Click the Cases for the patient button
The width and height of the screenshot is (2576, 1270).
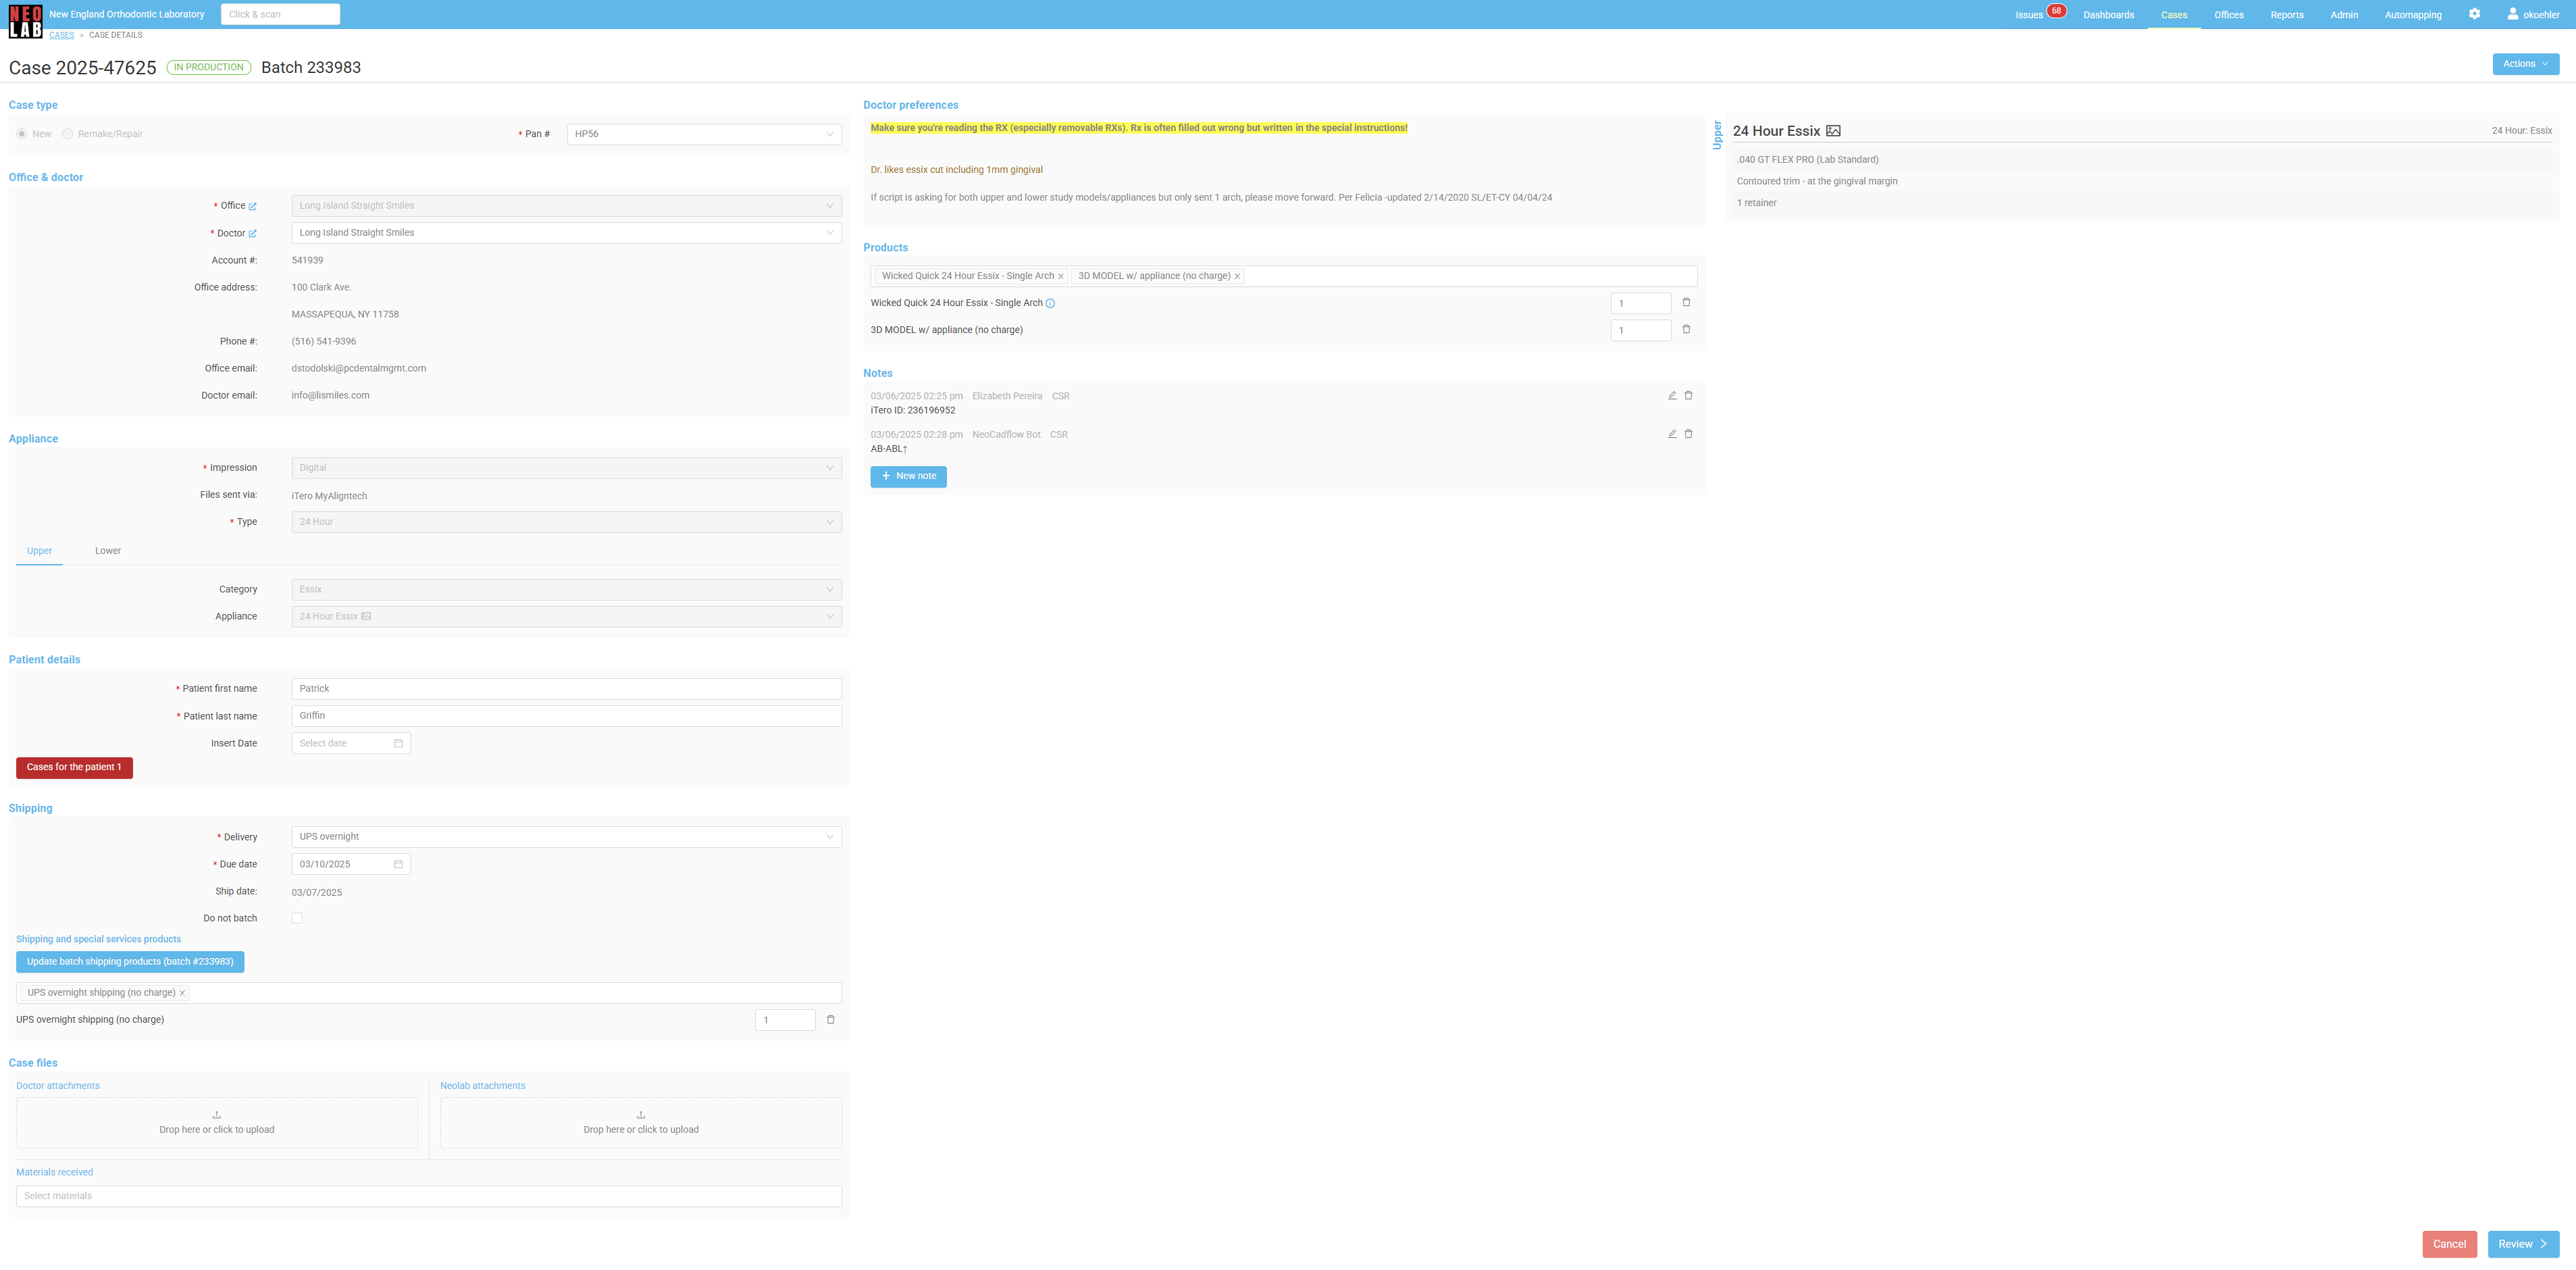click(x=74, y=767)
